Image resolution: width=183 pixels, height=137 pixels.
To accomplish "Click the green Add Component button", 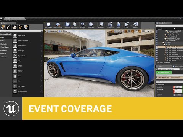I will tap(164, 72).
